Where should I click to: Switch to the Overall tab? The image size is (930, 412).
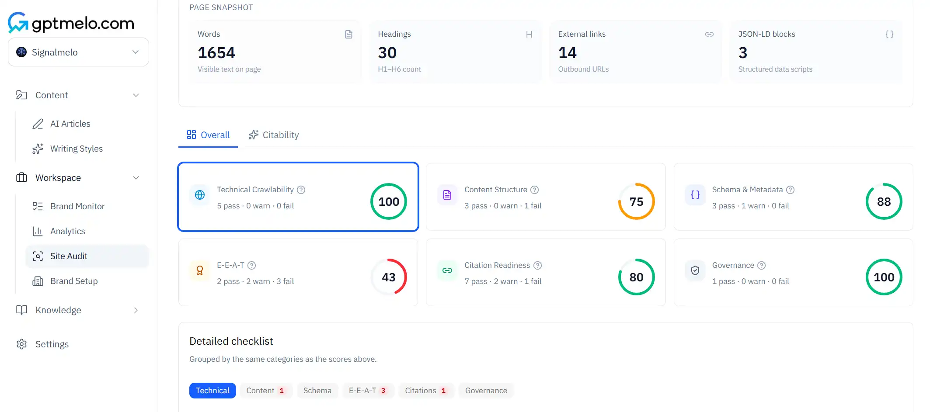pos(208,135)
